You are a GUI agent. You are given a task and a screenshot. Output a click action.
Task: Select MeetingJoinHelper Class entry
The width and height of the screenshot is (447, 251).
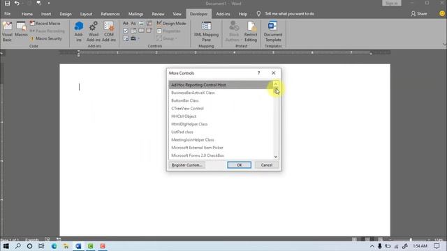(221, 139)
